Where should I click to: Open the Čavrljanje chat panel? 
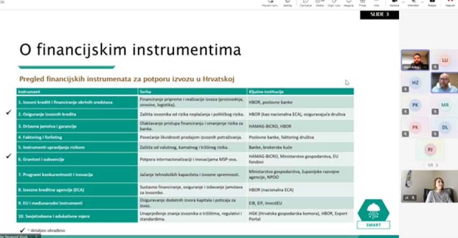click(x=305, y=3)
